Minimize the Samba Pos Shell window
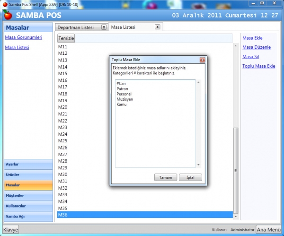The height and width of the screenshot is (236, 284). tap(253, 3)
